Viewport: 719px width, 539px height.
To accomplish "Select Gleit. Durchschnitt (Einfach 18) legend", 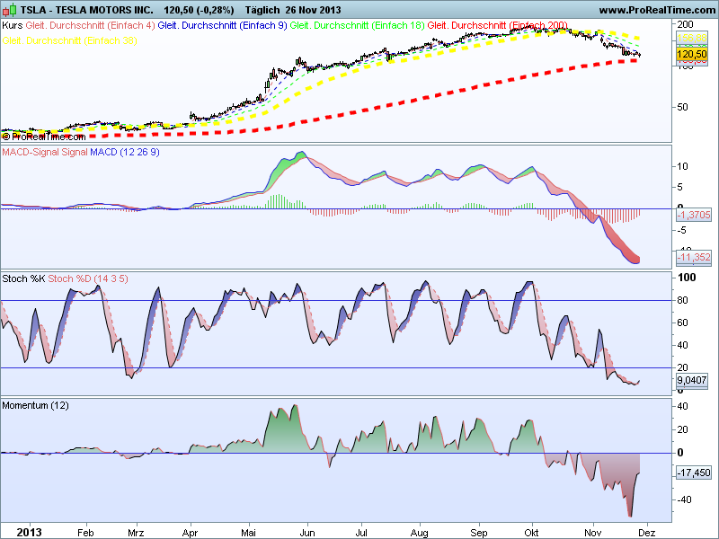I will (x=357, y=26).
